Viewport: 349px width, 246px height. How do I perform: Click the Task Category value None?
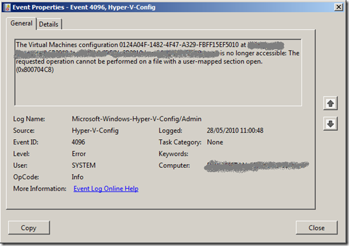click(x=215, y=142)
